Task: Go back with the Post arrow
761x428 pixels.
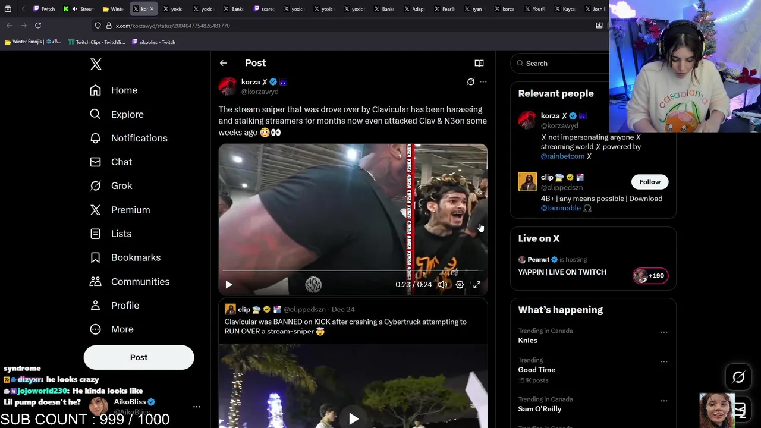Action: click(223, 63)
